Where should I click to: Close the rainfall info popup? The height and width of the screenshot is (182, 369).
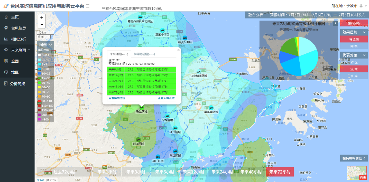[x=179, y=50]
